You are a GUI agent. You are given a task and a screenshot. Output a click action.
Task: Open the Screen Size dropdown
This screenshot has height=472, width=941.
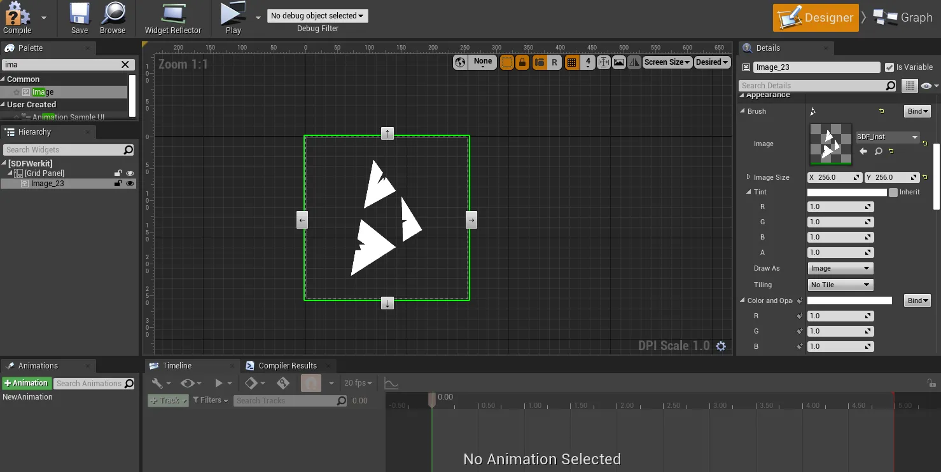coord(667,62)
